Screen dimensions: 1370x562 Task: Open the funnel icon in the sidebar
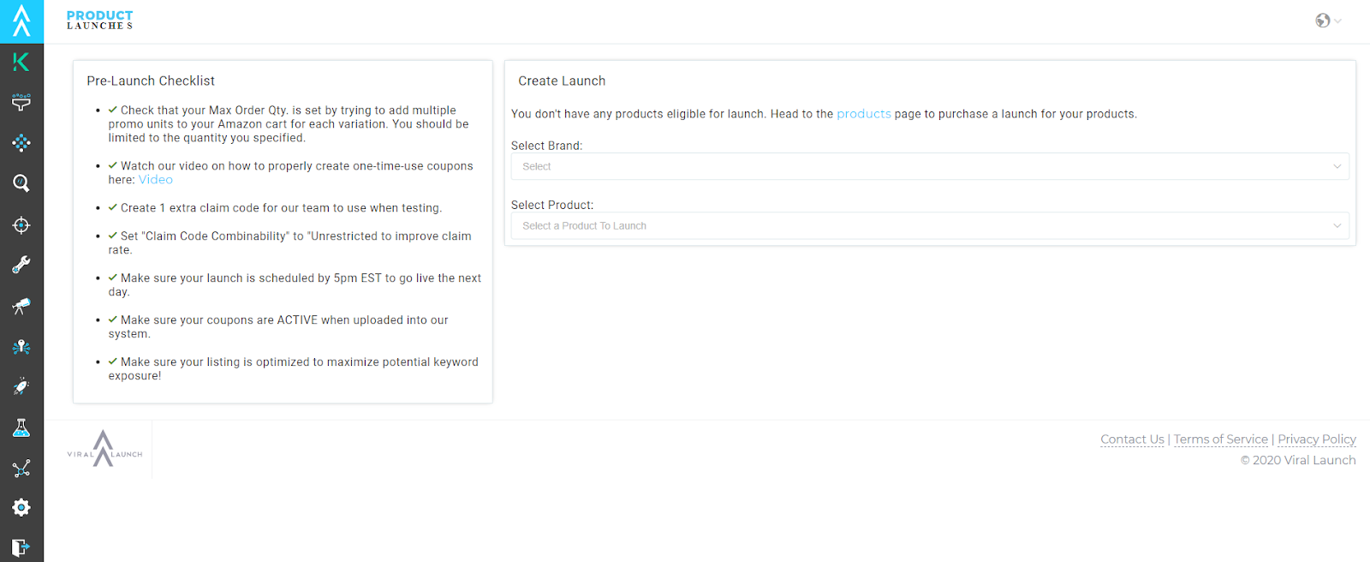coord(21,103)
